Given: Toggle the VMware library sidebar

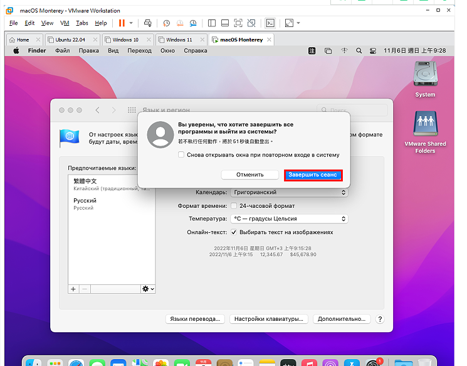Looking at the screenshot, I should 212,23.
